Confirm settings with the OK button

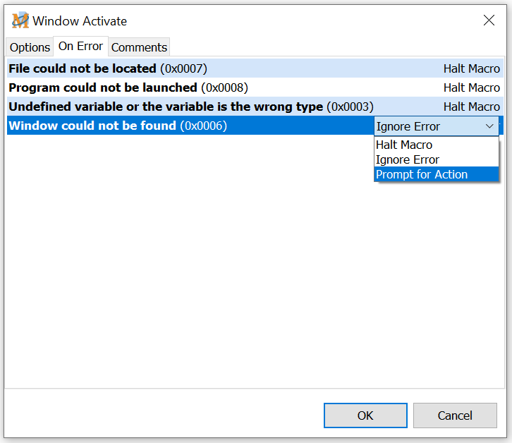(365, 415)
